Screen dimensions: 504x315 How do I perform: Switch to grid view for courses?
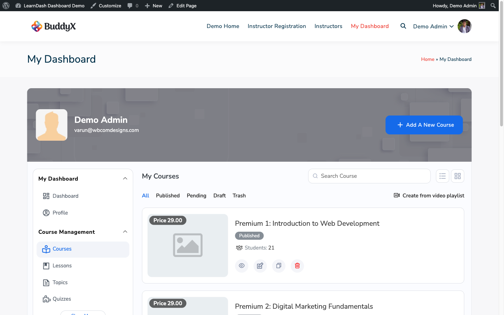click(457, 176)
